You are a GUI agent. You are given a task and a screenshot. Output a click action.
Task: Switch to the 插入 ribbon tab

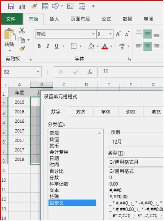(x=55, y=19)
